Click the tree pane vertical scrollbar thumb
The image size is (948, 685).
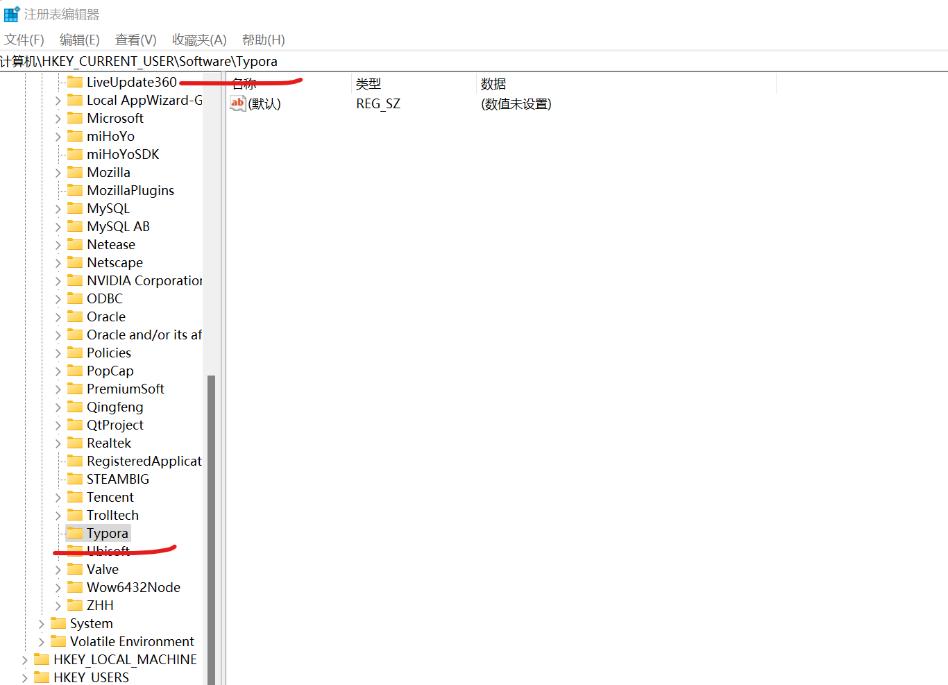pos(211,530)
